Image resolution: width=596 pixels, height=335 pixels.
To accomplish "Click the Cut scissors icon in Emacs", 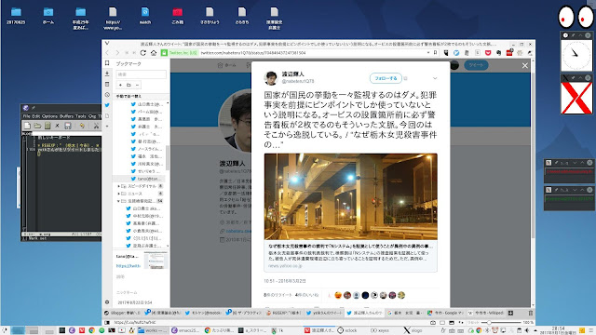I will point(96,126).
